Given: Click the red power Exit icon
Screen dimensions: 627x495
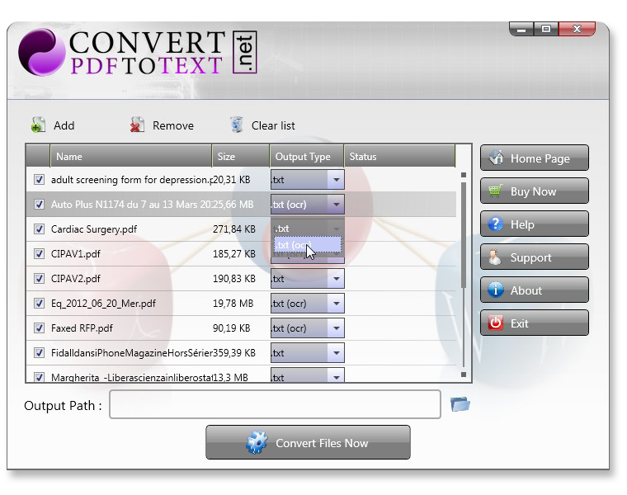Looking at the screenshot, I should point(496,323).
